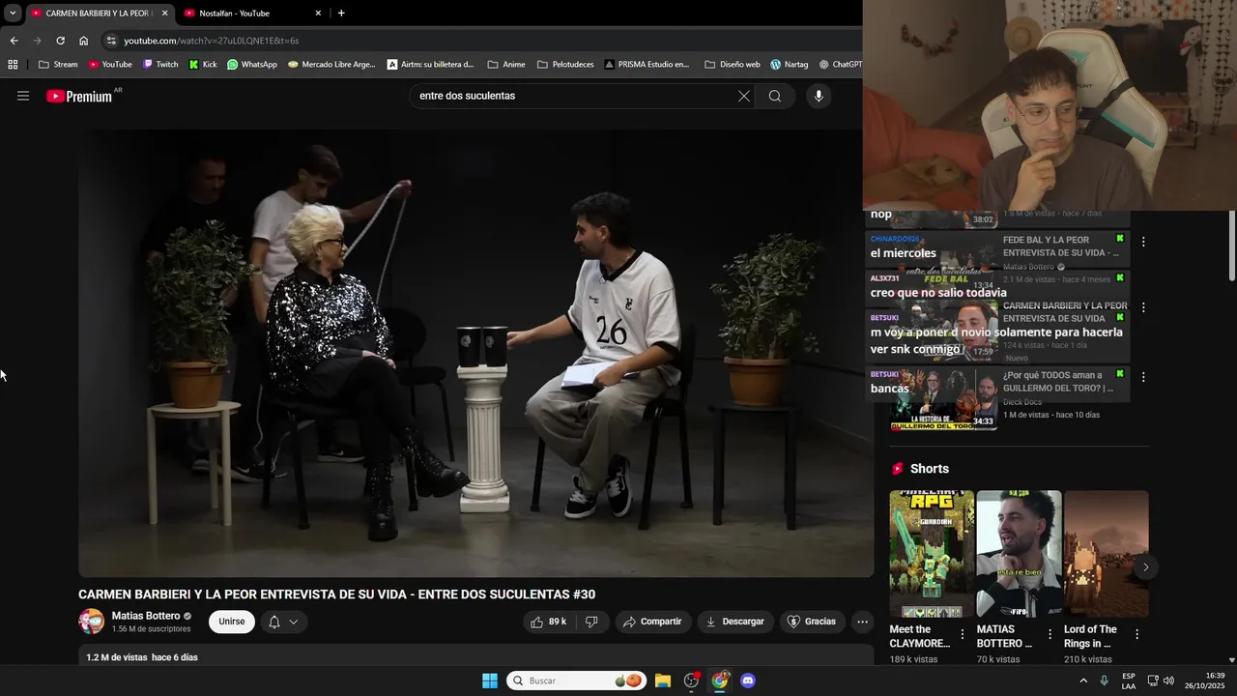Open MATIAS BOTERO short thumbnail
This screenshot has width=1237, height=696.
[x=1019, y=553]
